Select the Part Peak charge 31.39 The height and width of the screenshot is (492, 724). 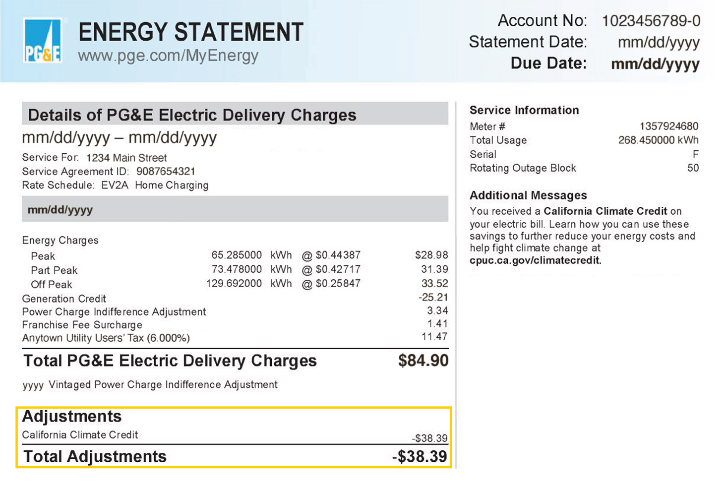434,269
